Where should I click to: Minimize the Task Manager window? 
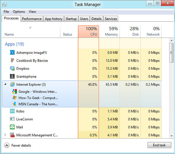(x=150, y=3)
